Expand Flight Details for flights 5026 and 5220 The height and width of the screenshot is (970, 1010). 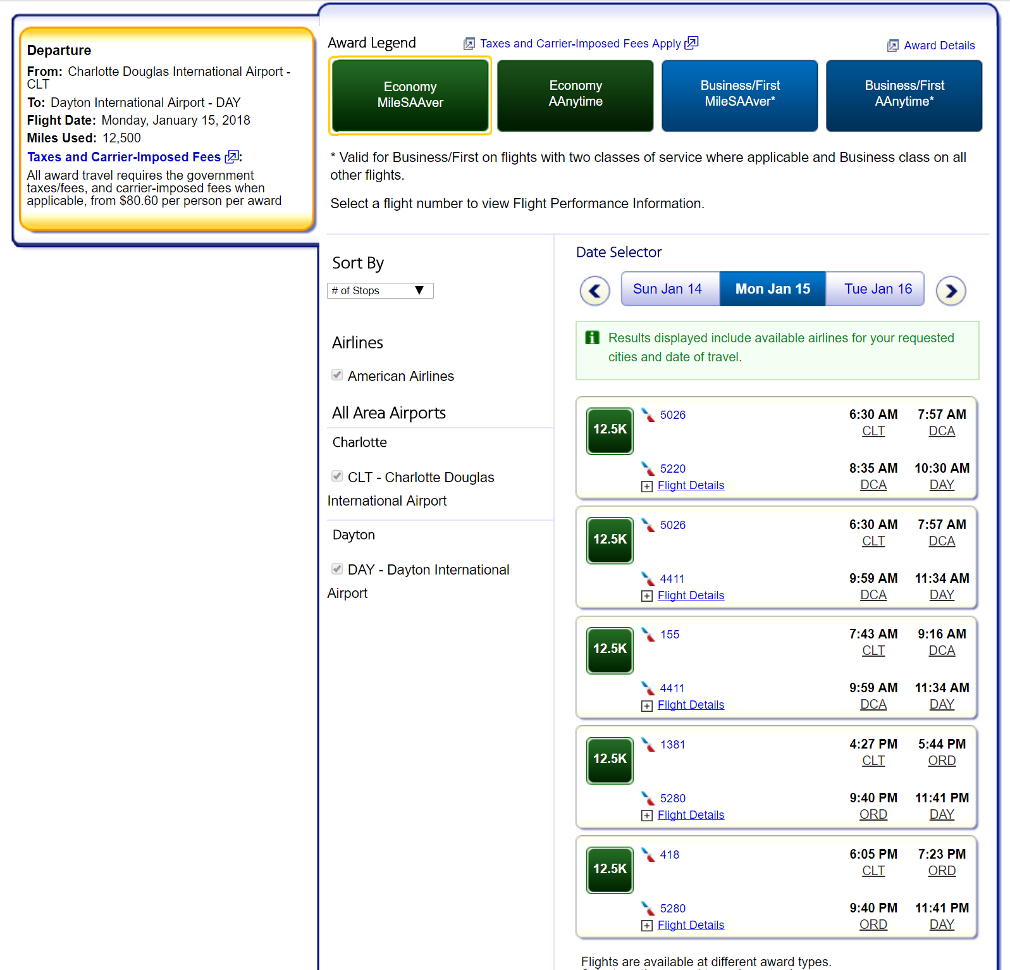tap(690, 485)
